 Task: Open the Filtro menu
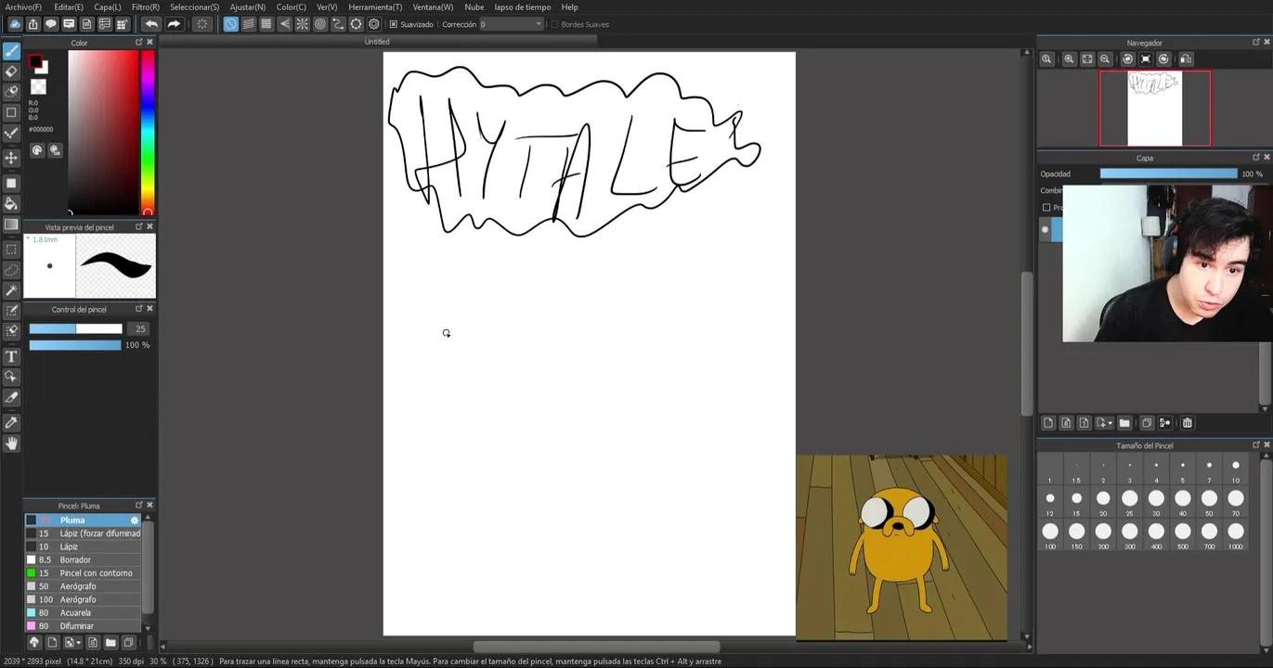coord(146,6)
